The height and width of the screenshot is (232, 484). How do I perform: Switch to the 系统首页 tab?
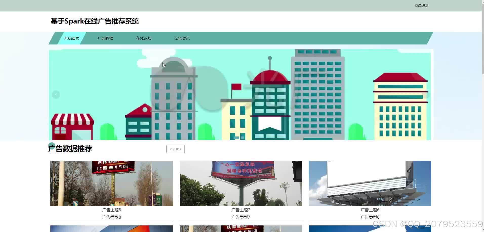point(72,38)
